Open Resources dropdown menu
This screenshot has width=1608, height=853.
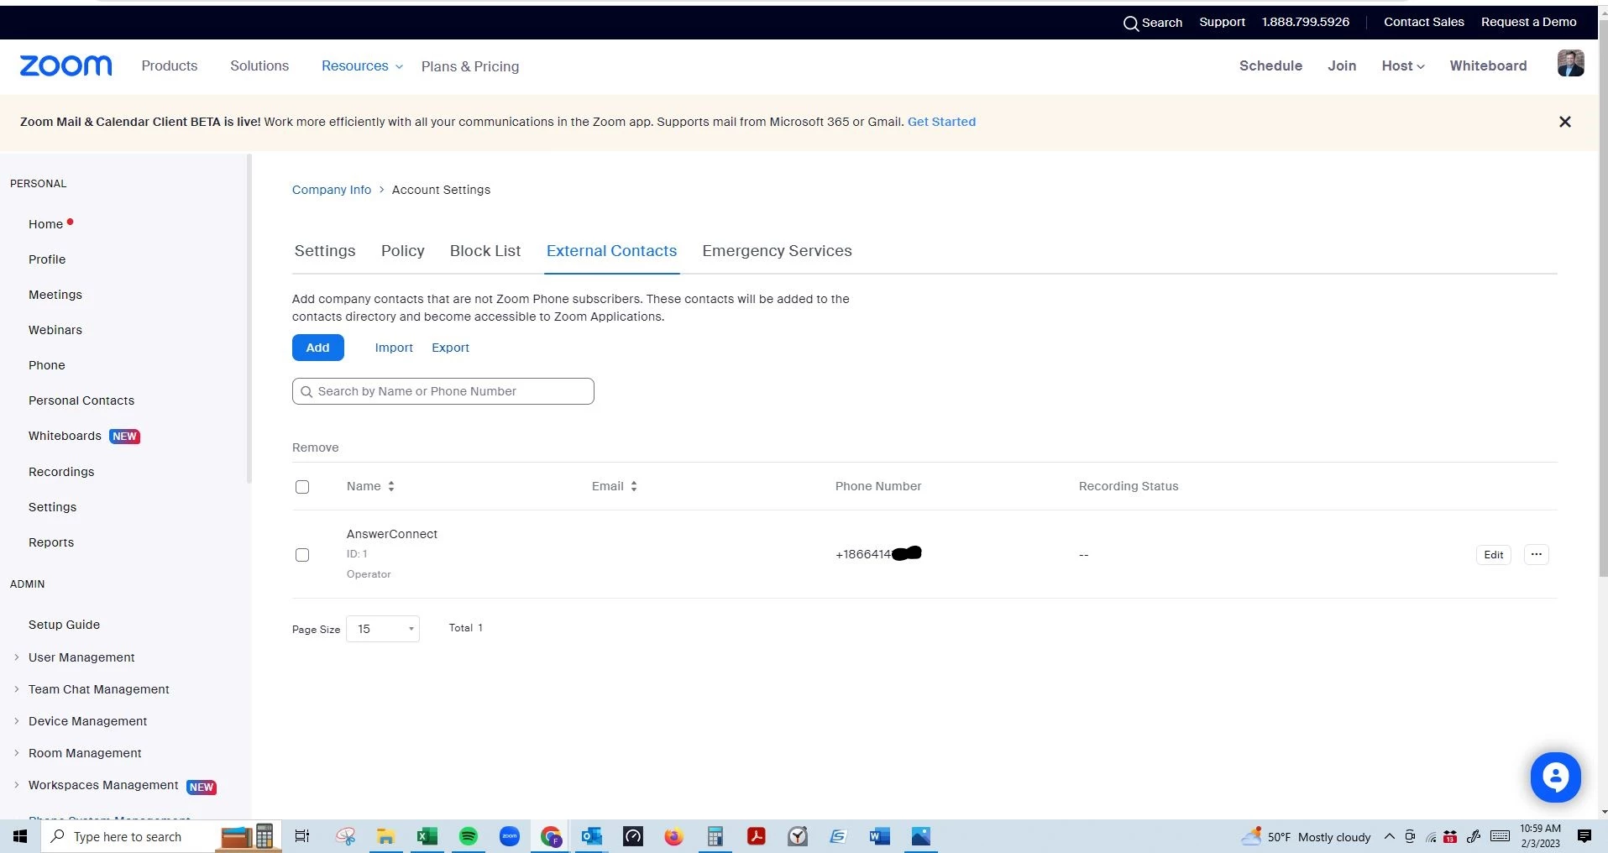click(362, 65)
